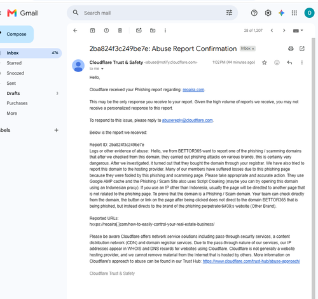
Task: Click the Gmail logo
Action: pyautogui.click(x=22, y=13)
